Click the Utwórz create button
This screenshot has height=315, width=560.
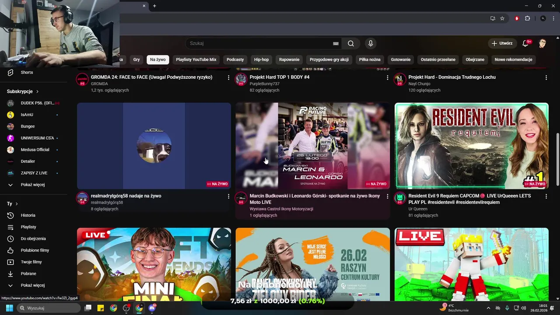pyautogui.click(x=502, y=43)
